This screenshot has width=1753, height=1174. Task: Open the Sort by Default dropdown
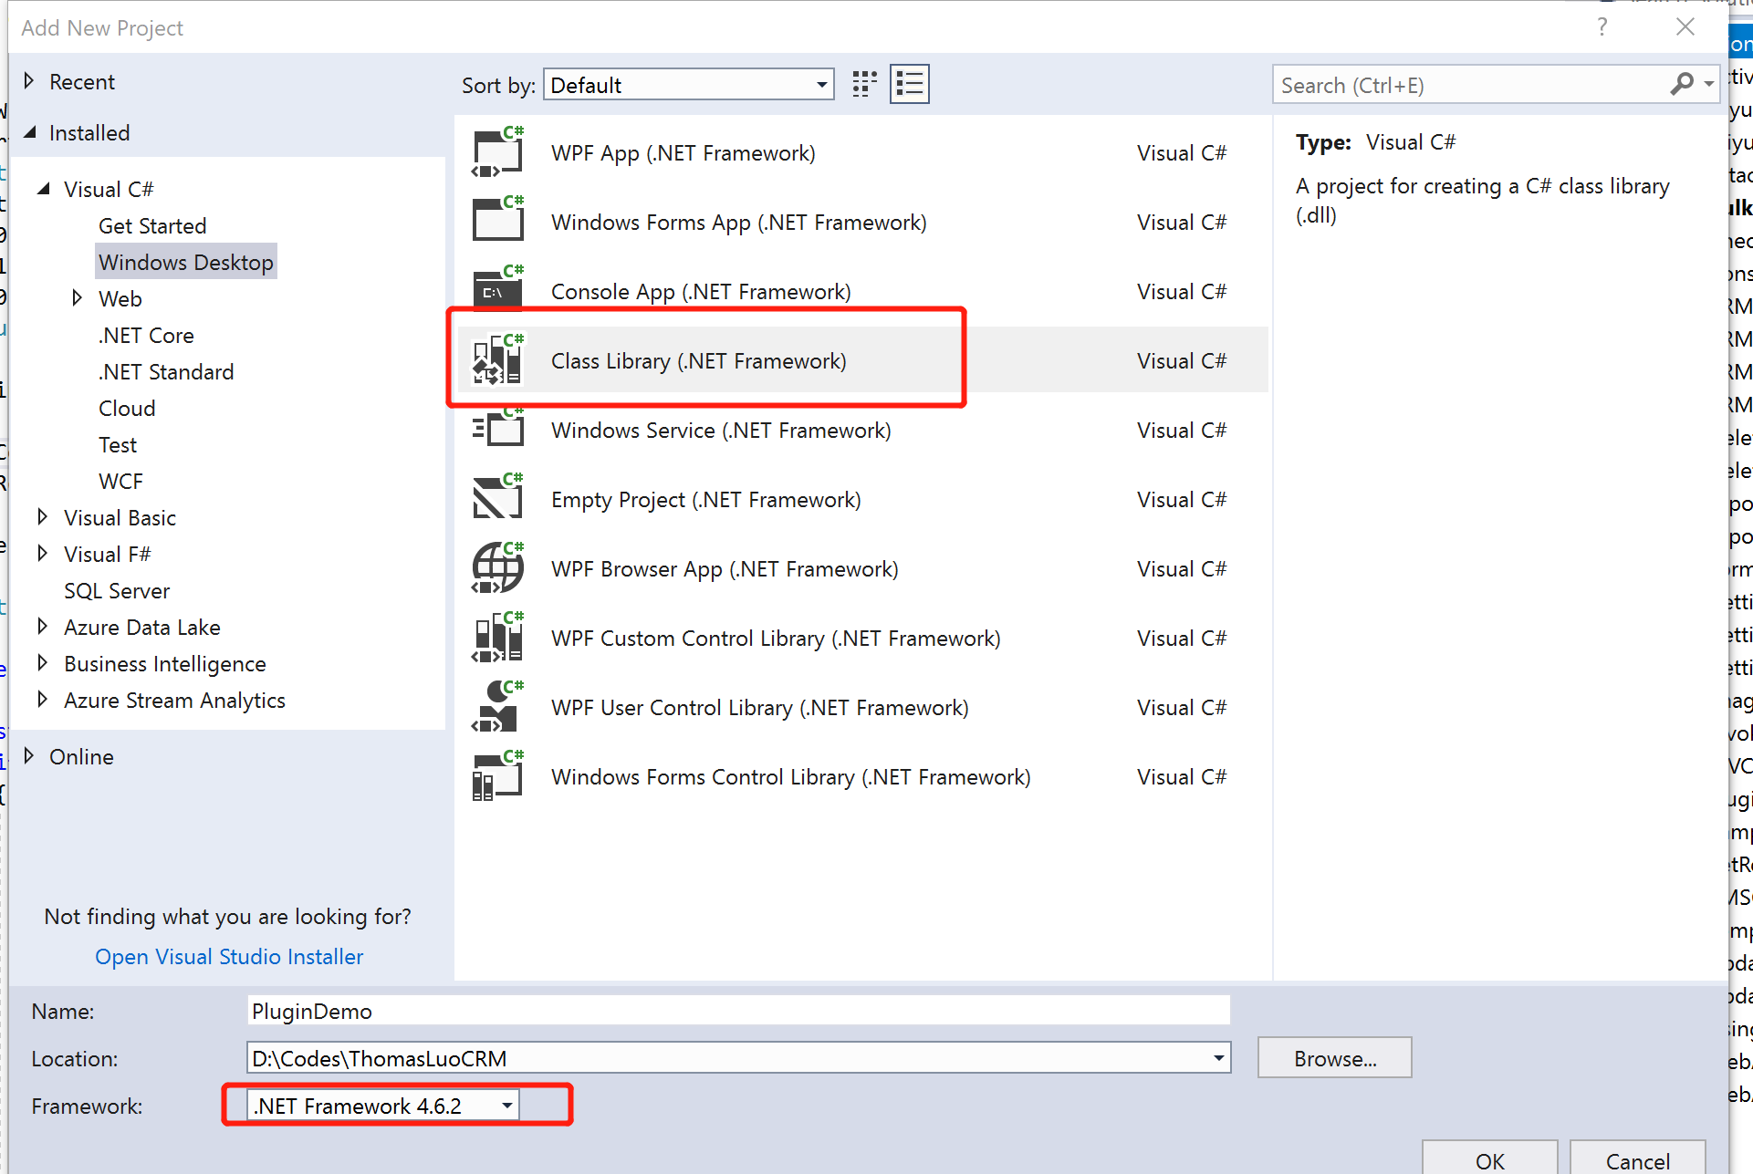point(689,85)
